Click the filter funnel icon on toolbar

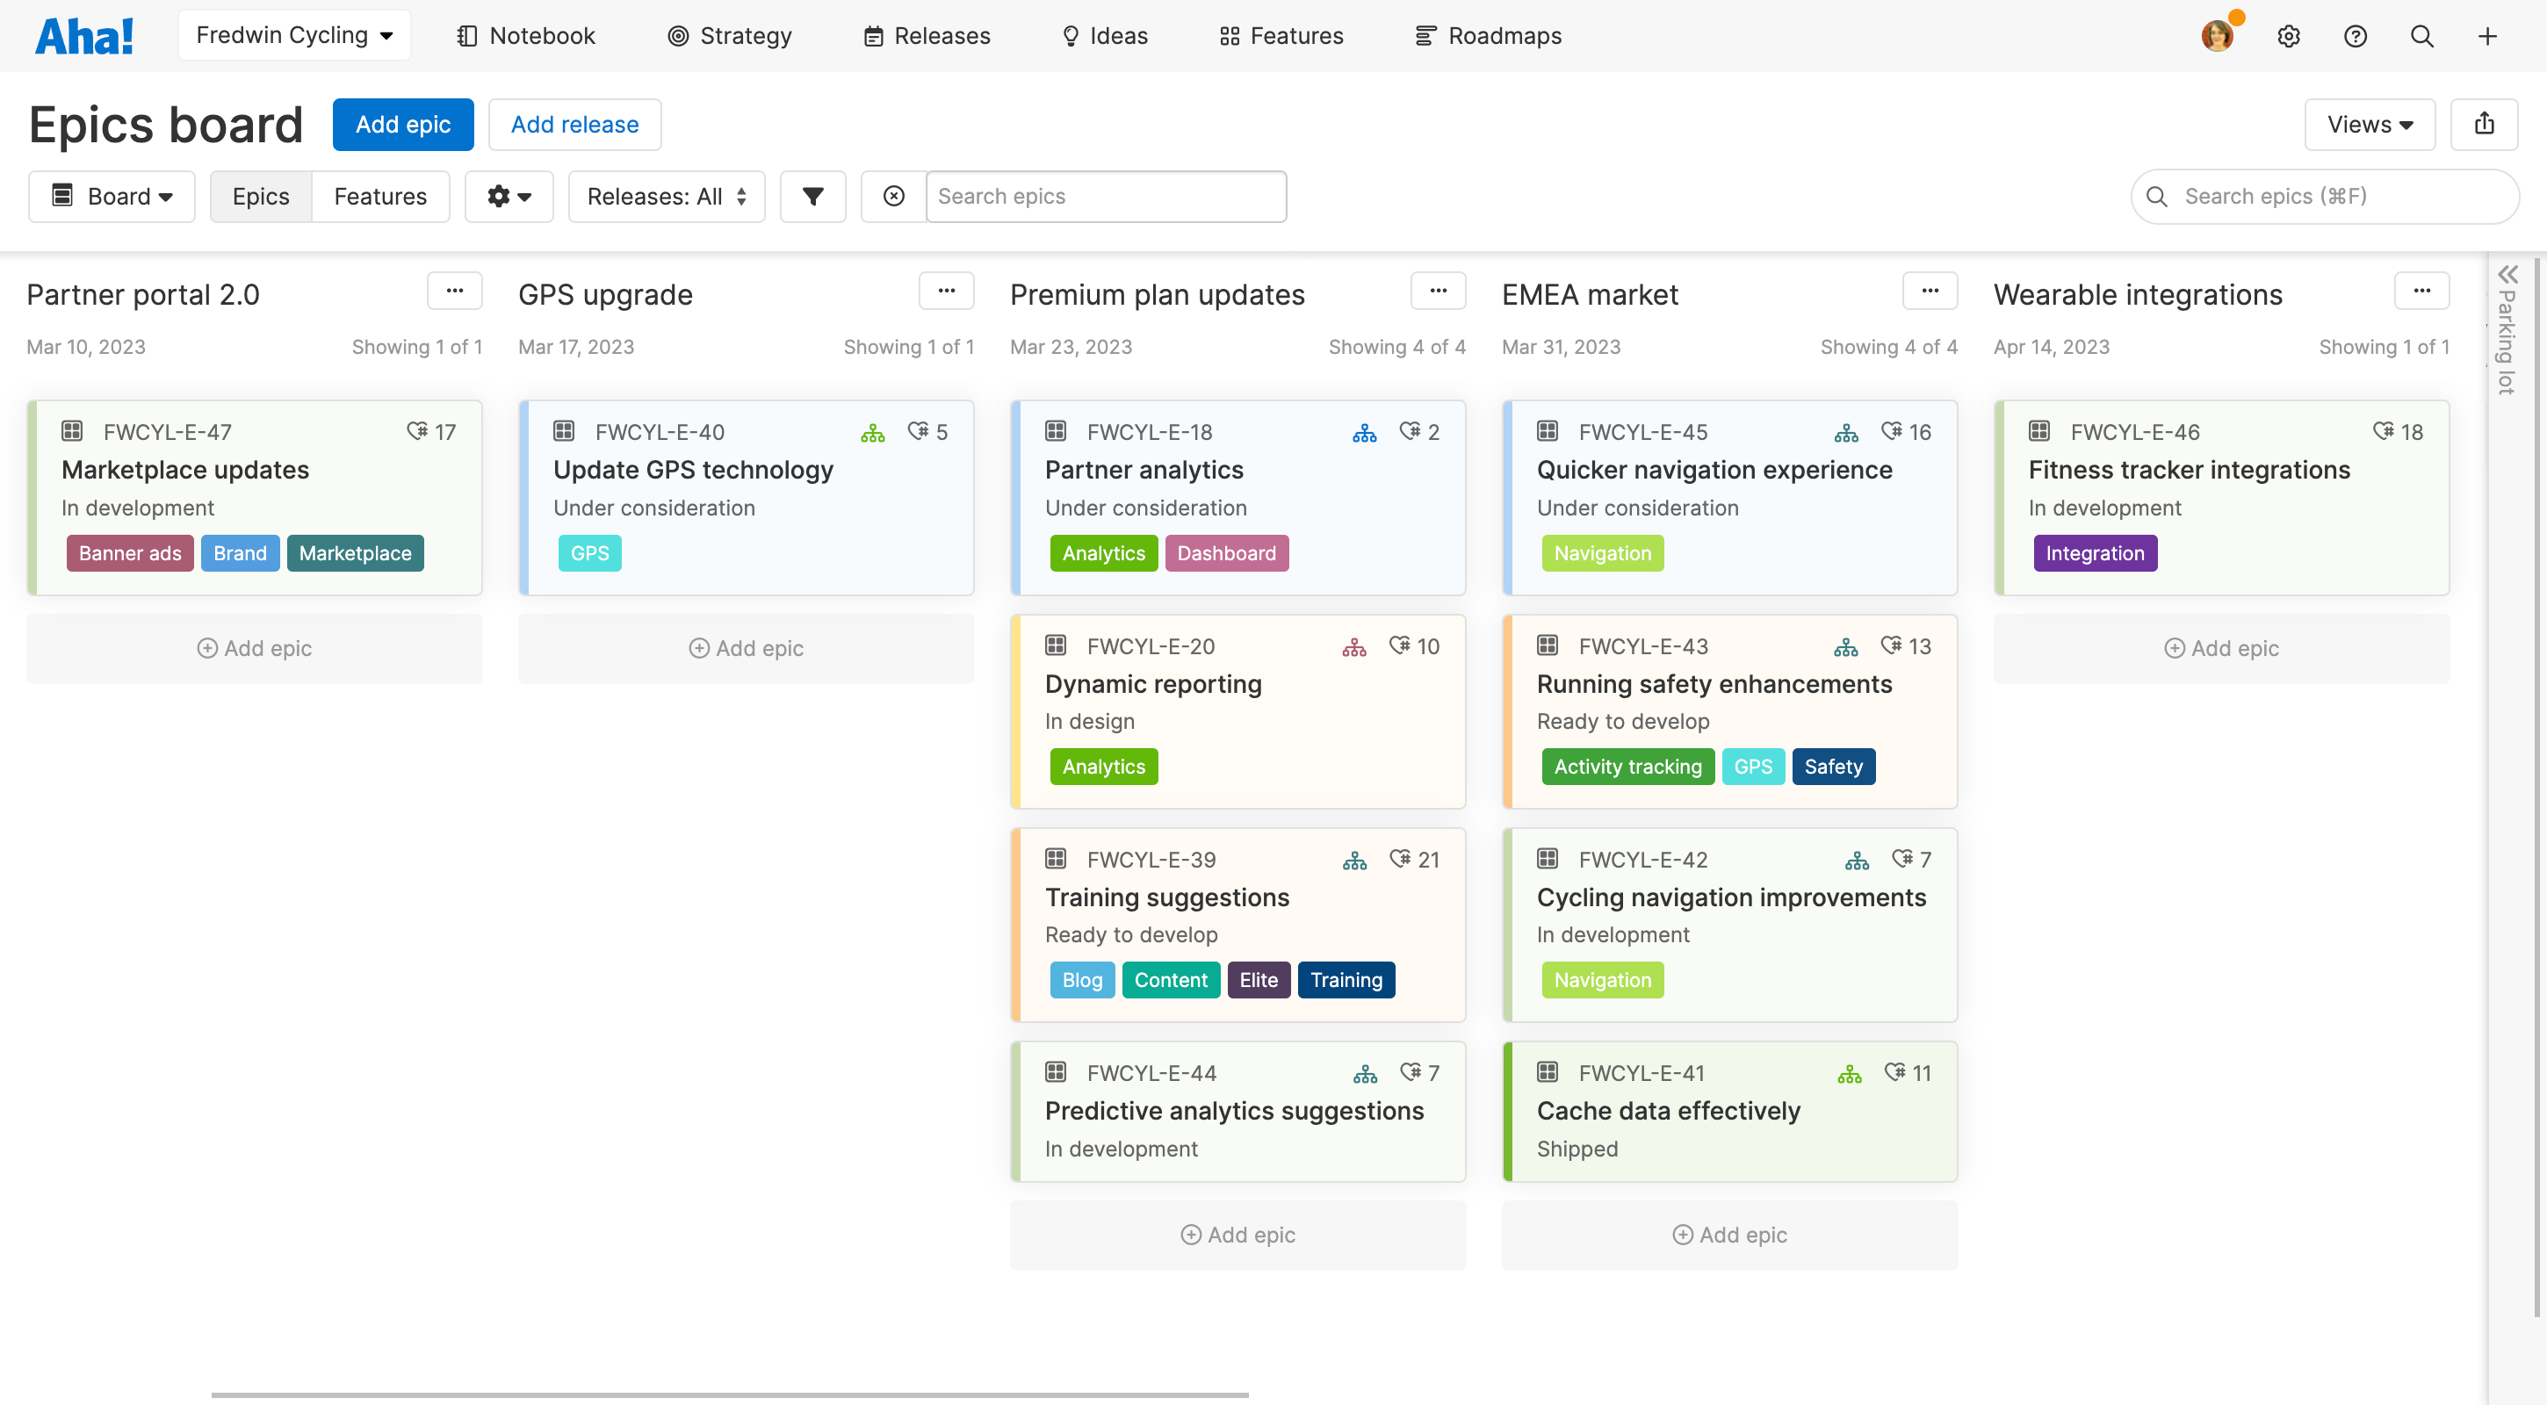(x=812, y=196)
